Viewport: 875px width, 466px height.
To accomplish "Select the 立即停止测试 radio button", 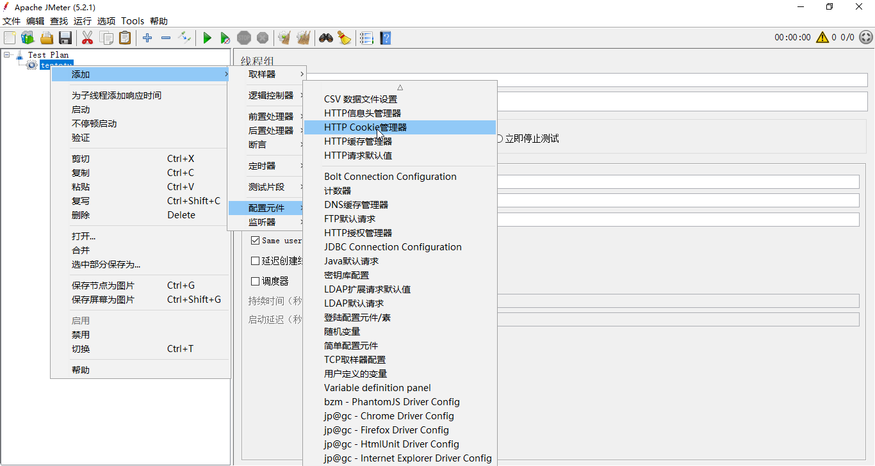I will (500, 138).
